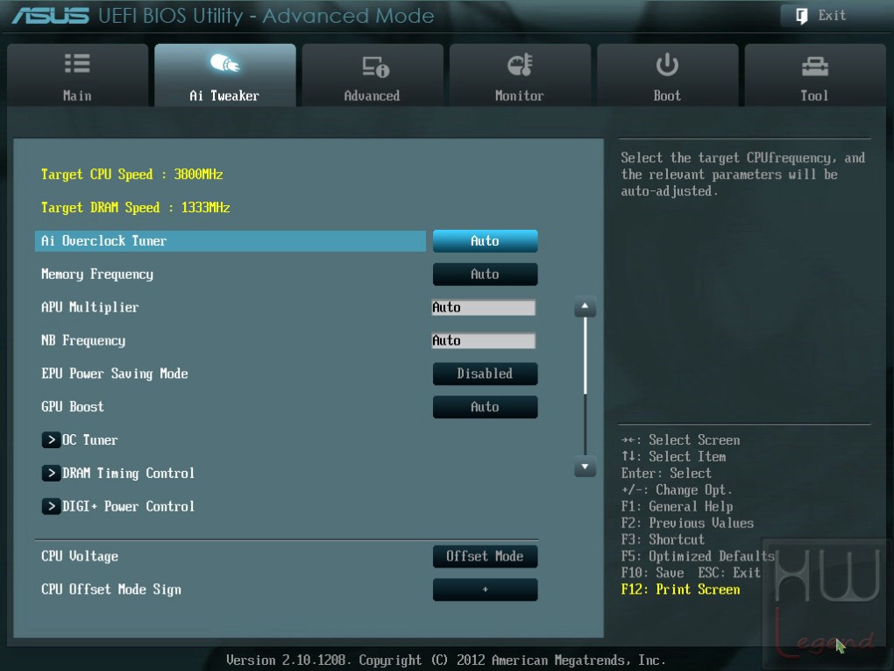This screenshot has height=671, width=894.
Task: Click the +/-: Change Opt. hint
Action: [677, 490]
